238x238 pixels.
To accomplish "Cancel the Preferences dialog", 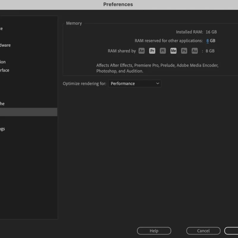I will click(203, 231).
